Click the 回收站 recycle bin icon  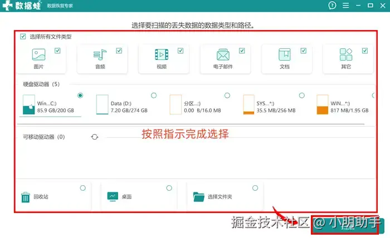26,197
